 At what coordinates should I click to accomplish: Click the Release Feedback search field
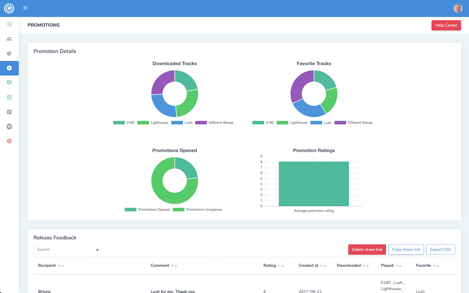click(x=67, y=250)
